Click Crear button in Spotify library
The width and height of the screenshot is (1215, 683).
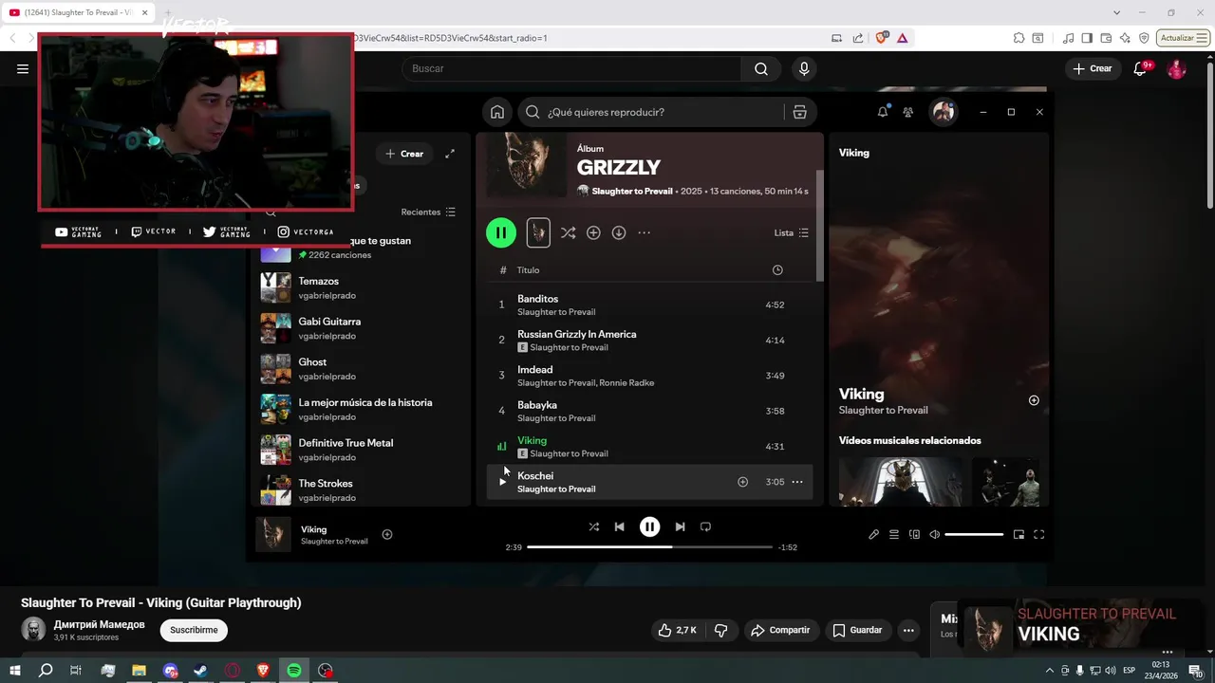[404, 154]
